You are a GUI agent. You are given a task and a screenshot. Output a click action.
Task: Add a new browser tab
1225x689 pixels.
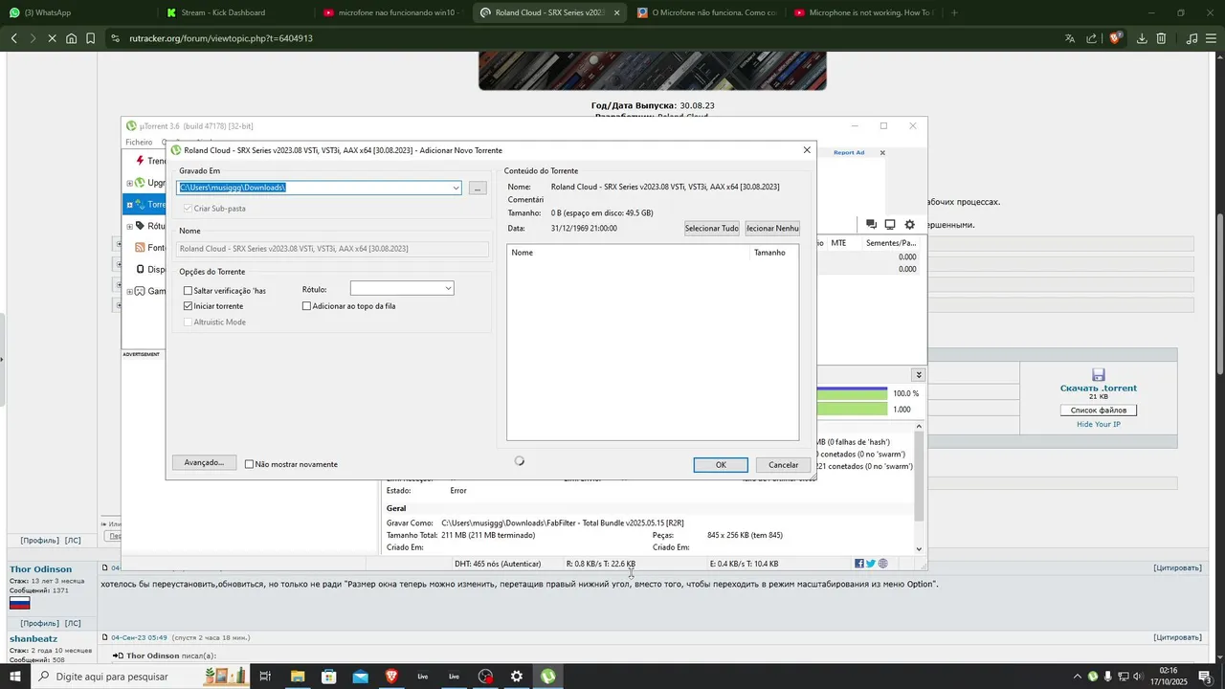click(x=956, y=13)
